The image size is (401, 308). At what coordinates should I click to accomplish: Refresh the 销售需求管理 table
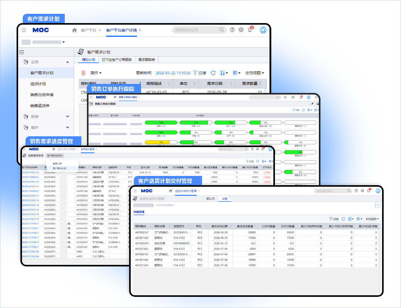tap(258, 161)
